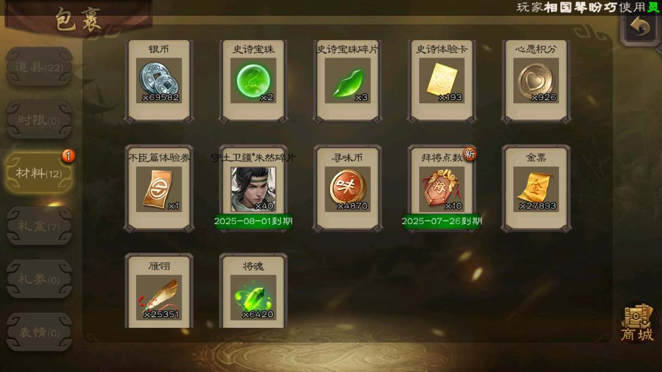Image resolution: width=662 pixels, height=372 pixels.
Task: Tap the gold 史诗体验卡 card
Action: (442, 80)
